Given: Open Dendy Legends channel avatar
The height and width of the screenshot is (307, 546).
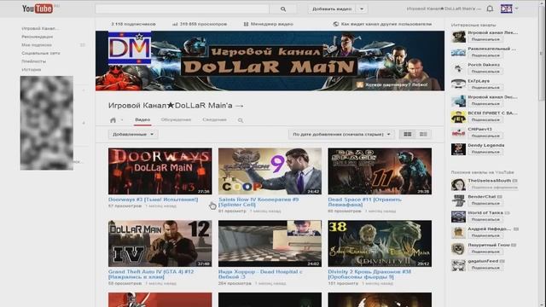Looking at the screenshot, I should [458, 149].
